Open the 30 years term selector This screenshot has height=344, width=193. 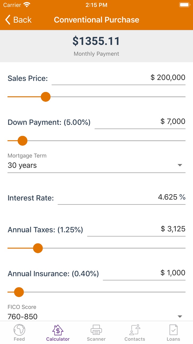pos(97,165)
